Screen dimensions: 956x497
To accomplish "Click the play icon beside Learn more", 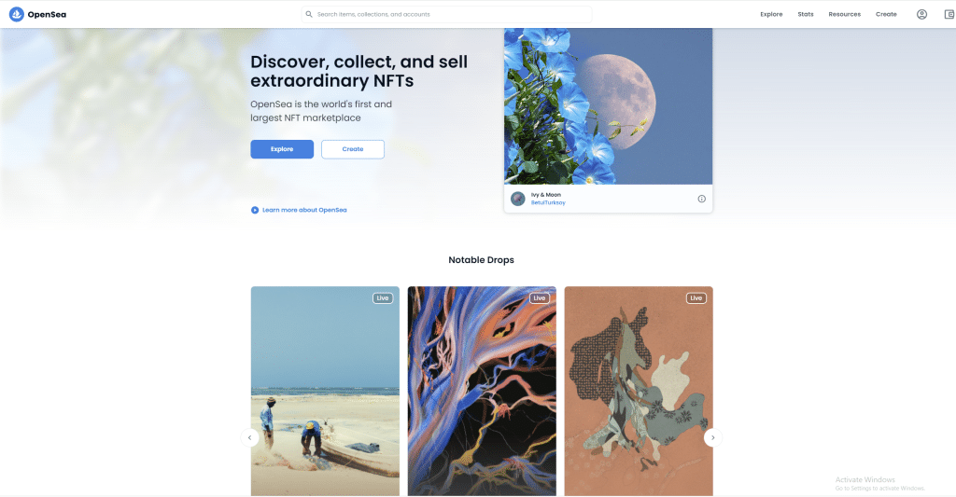I will click(x=255, y=210).
